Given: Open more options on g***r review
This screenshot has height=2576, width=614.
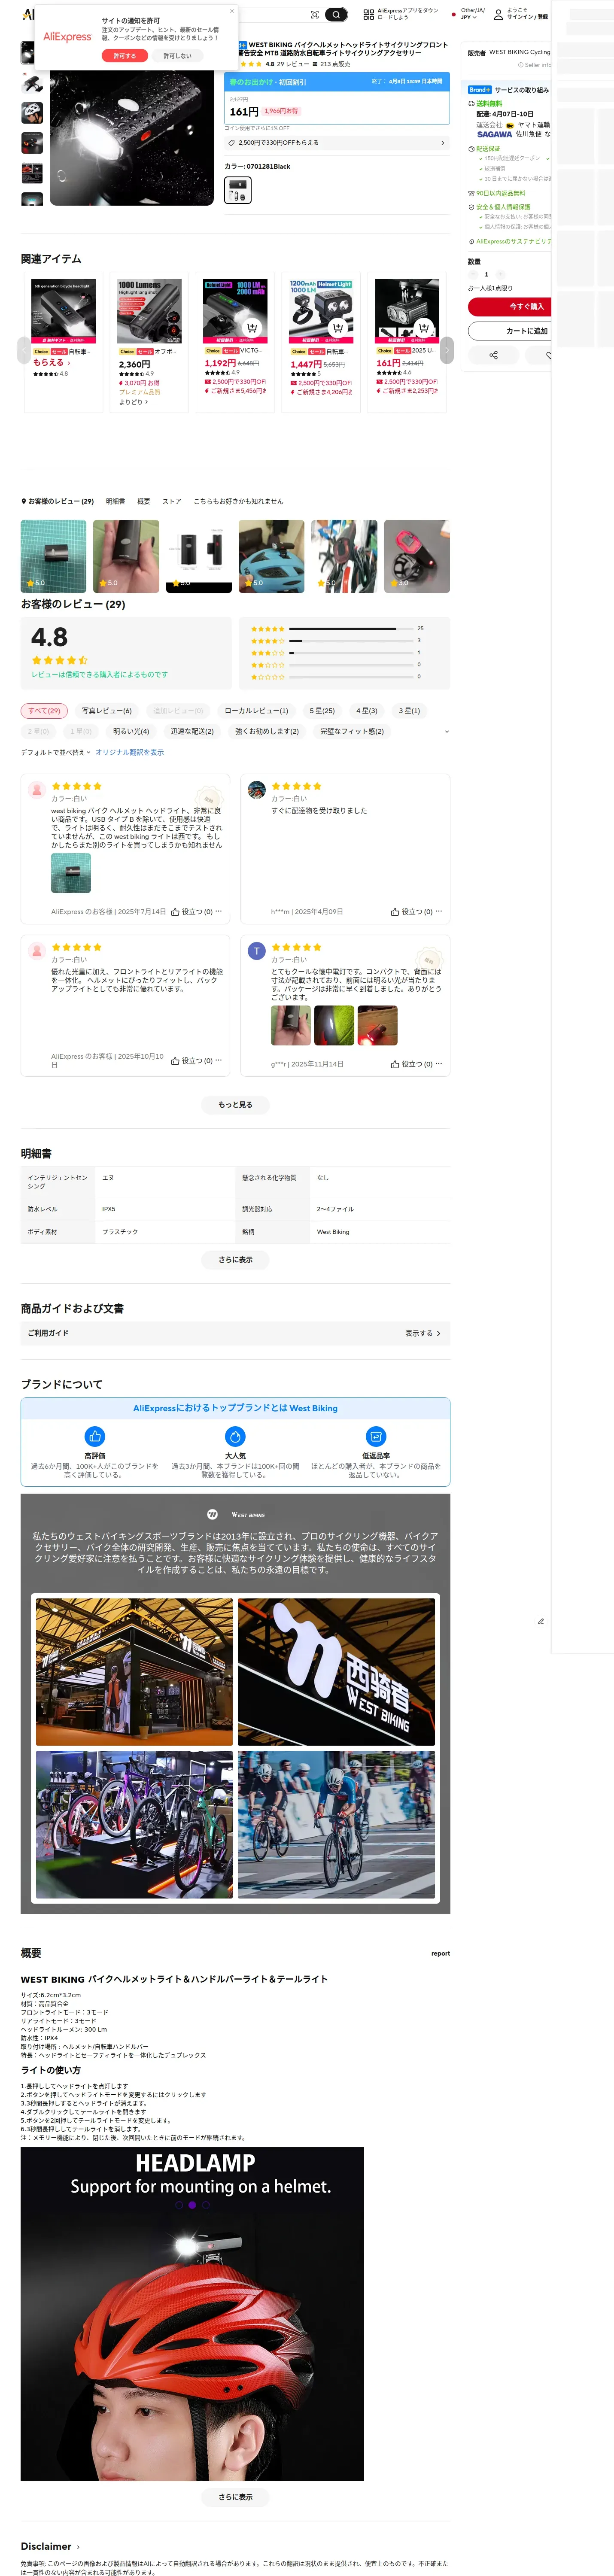Looking at the screenshot, I should click(x=439, y=1063).
